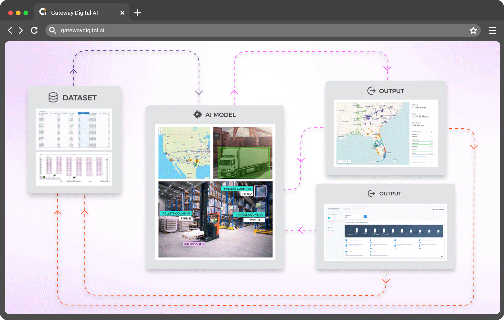This screenshot has width=504, height=320.
Task: Click the lower OUTPUT arrow icon
Action: (x=371, y=193)
